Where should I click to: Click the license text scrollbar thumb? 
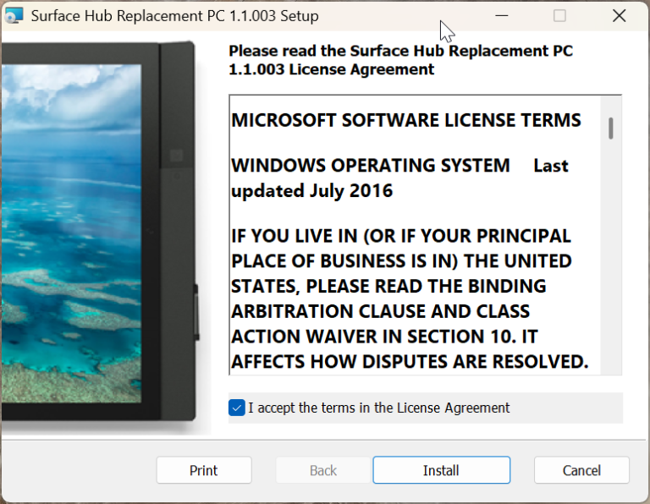[x=610, y=129]
